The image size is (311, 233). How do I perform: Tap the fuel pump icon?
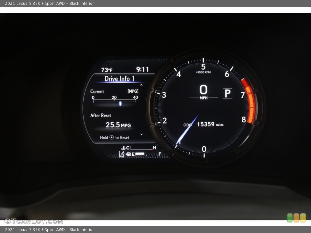pyautogui.click(x=129, y=154)
